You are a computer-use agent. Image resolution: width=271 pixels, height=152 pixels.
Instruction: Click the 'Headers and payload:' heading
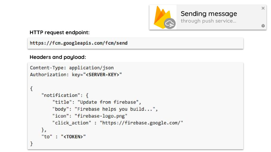58,57
